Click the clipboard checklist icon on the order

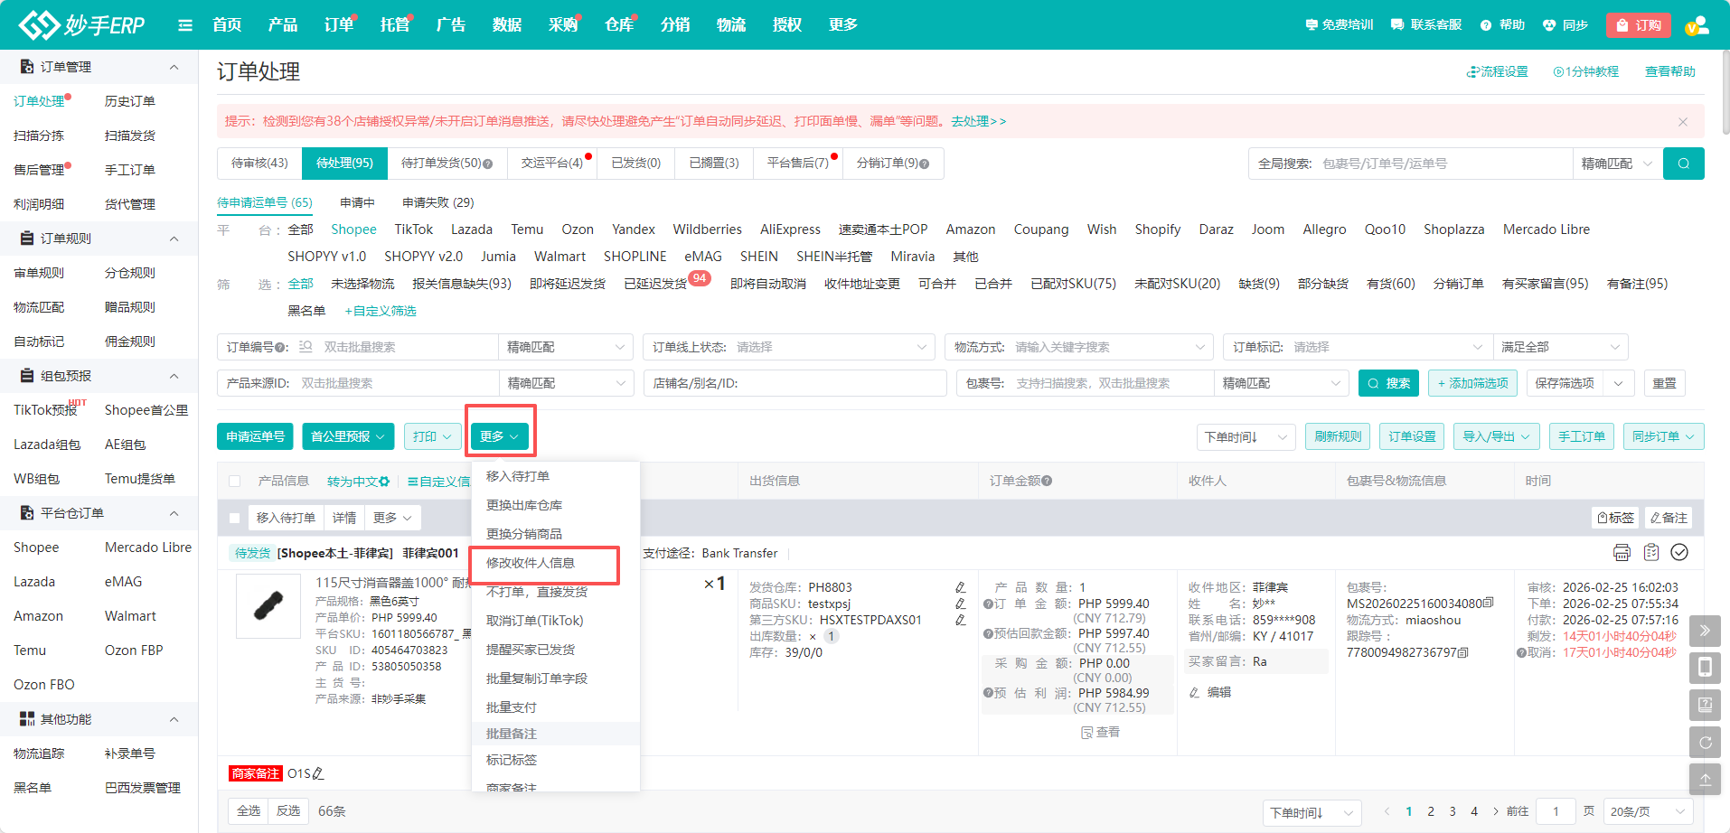pyautogui.click(x=1651, y=553)
